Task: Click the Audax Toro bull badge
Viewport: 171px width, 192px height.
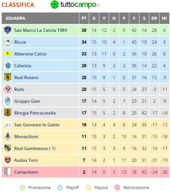Action: coord(8,160)
